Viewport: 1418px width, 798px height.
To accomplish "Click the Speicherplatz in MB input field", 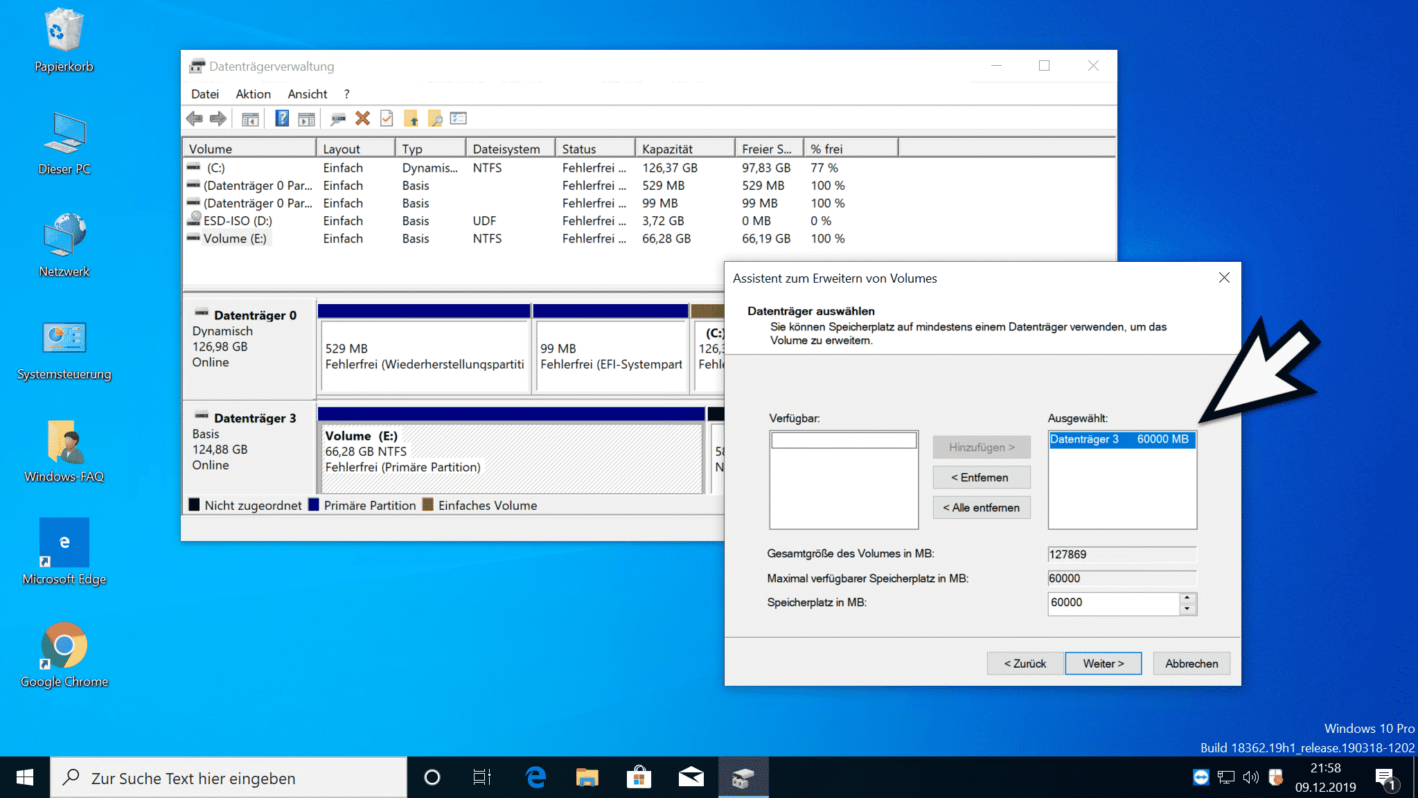I will (1113, 603).
